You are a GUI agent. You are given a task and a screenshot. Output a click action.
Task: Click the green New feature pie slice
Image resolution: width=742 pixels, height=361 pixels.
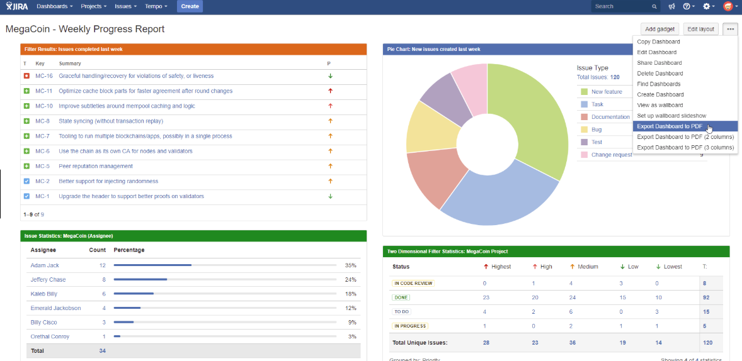point(530,118)
